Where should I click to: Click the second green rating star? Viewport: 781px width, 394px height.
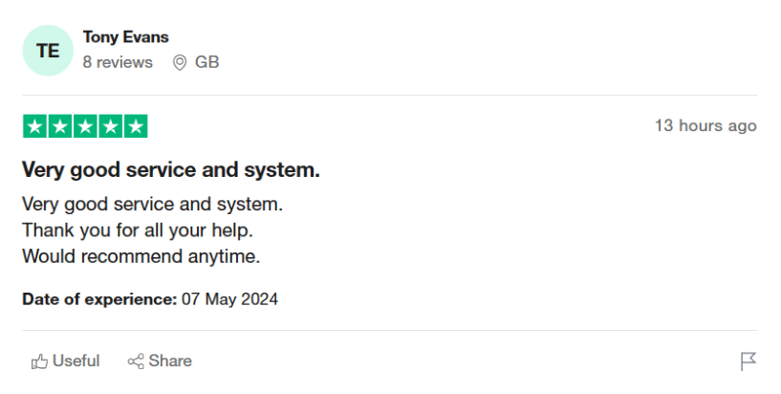click(x=59, y=126)
